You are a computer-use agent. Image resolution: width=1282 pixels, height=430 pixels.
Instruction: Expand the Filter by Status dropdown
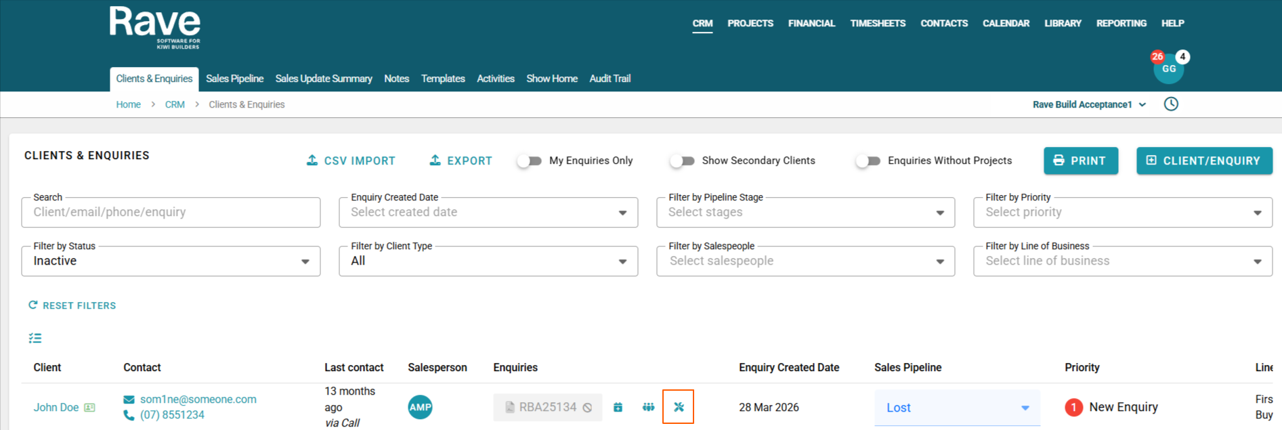coord(171,261)
